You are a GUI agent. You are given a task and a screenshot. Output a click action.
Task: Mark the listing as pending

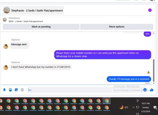click(x=41, y=27)
